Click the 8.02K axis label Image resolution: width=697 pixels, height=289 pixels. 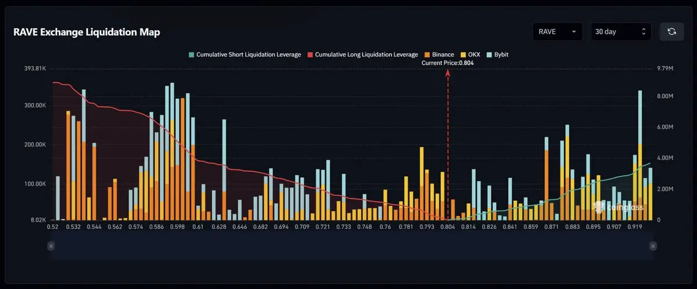(36, 221)
